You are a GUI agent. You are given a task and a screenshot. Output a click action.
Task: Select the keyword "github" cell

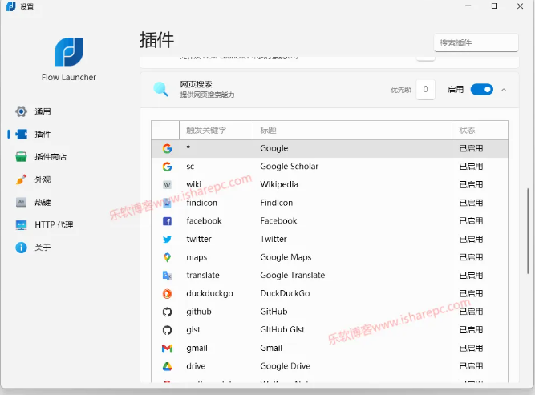coord(199,312)
